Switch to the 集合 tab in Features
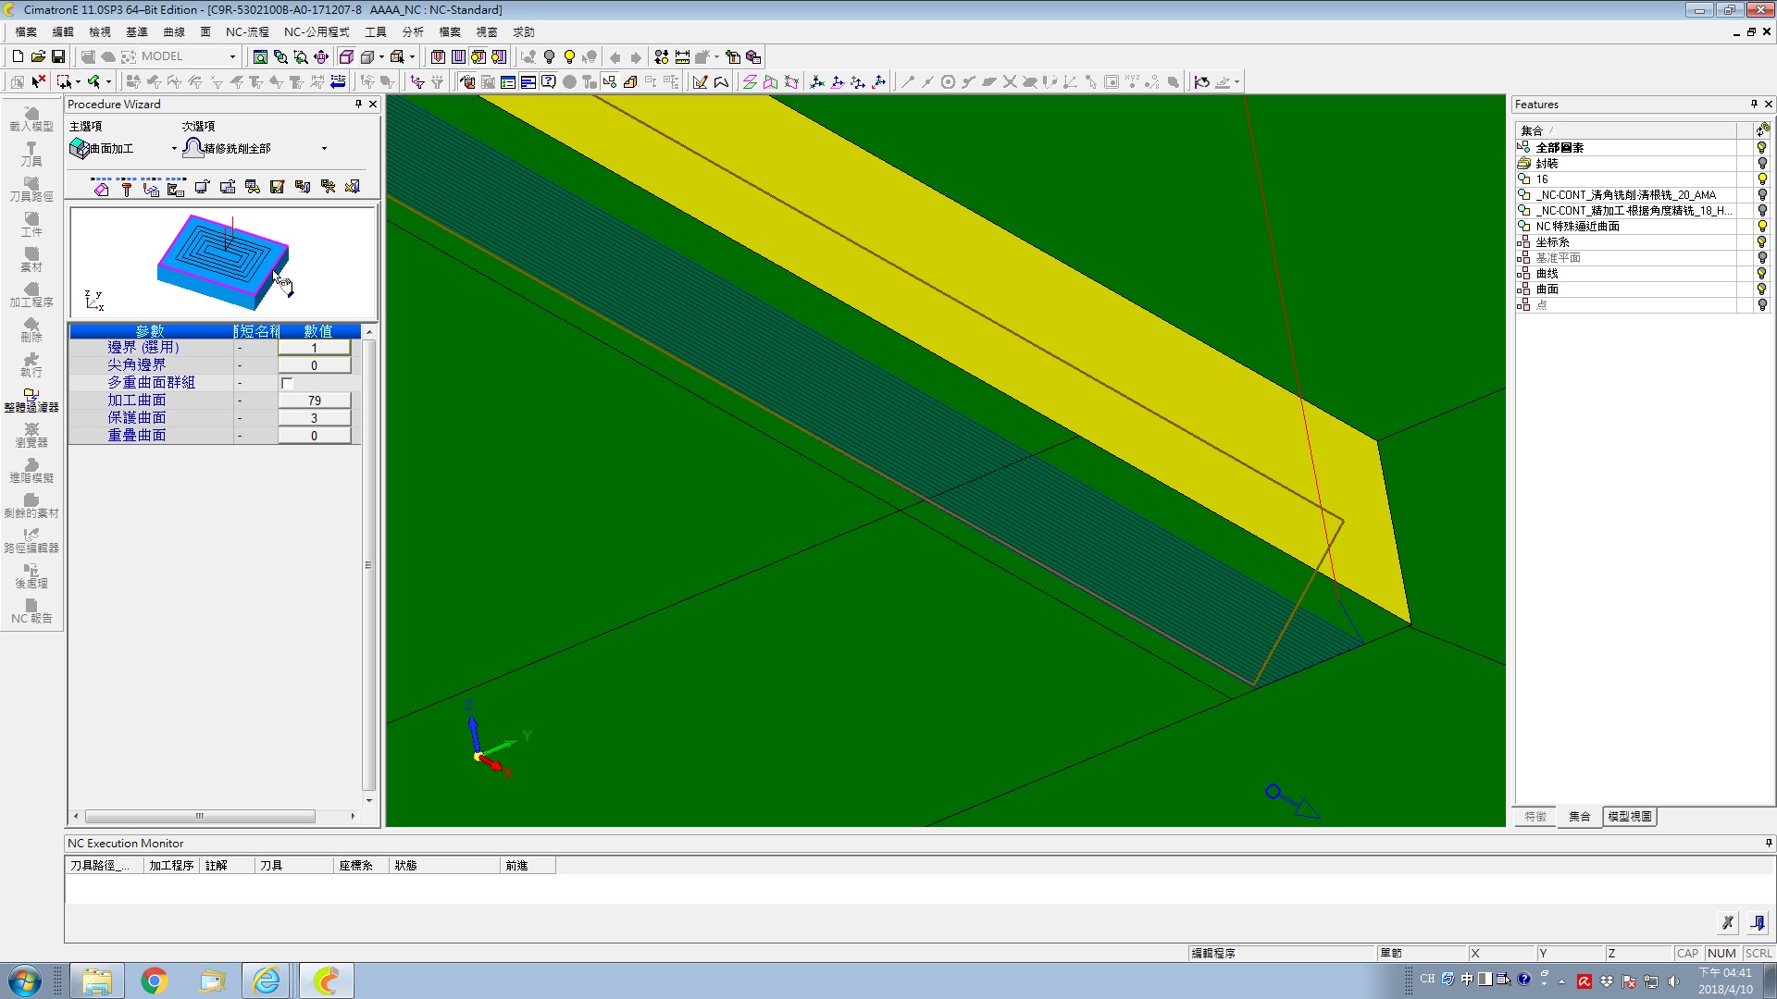Screen dimensions: 1777x999 tap(1579, 817)
